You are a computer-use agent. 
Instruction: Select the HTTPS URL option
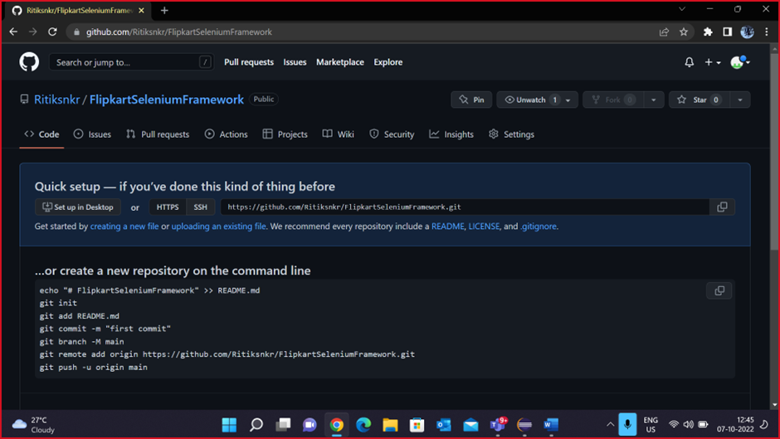[168, 207]
